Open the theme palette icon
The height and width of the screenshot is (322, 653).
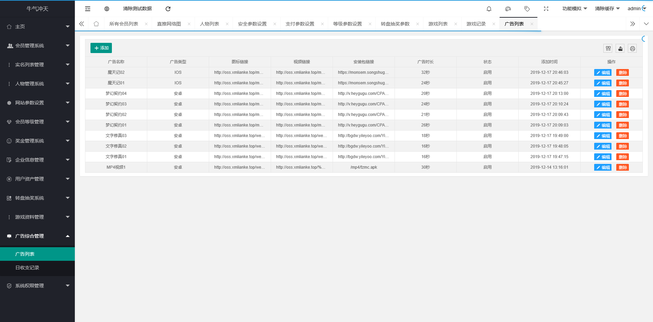[508, 9]
